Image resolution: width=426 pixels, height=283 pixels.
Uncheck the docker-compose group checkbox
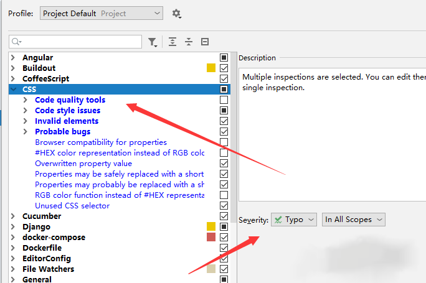(224, 238)
